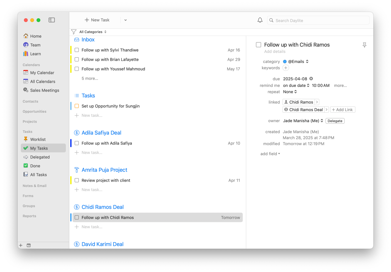Click the mini calendar icon at sidebar bottom

coord(29,246)
